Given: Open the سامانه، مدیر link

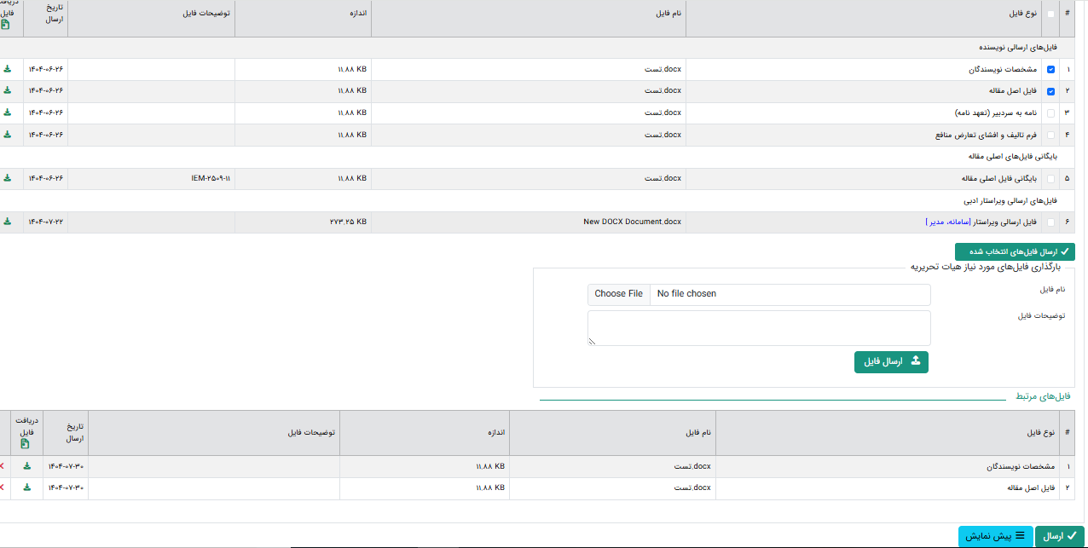Looking at the screenshot, I should click(x=953, y=222).
